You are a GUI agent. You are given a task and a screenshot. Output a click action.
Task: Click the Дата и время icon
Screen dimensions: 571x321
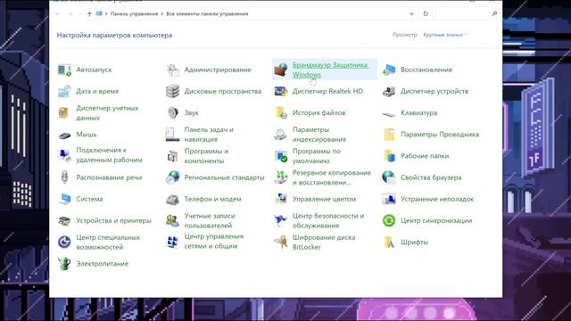coord(64,91)
